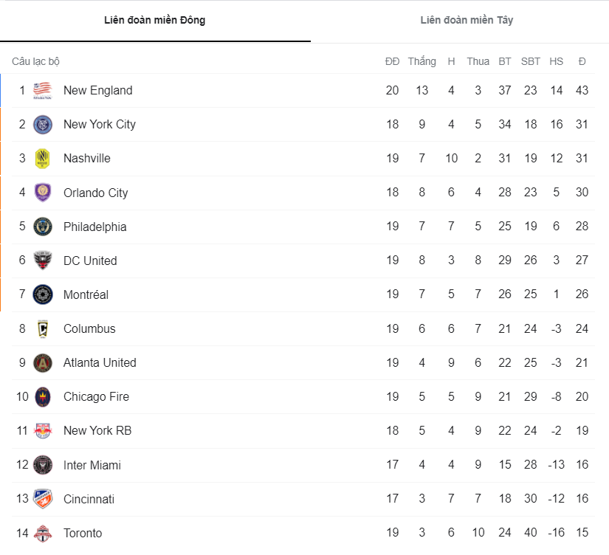Select the DC United eagle logo
This screenshot has width=609, height=555.
43,261
